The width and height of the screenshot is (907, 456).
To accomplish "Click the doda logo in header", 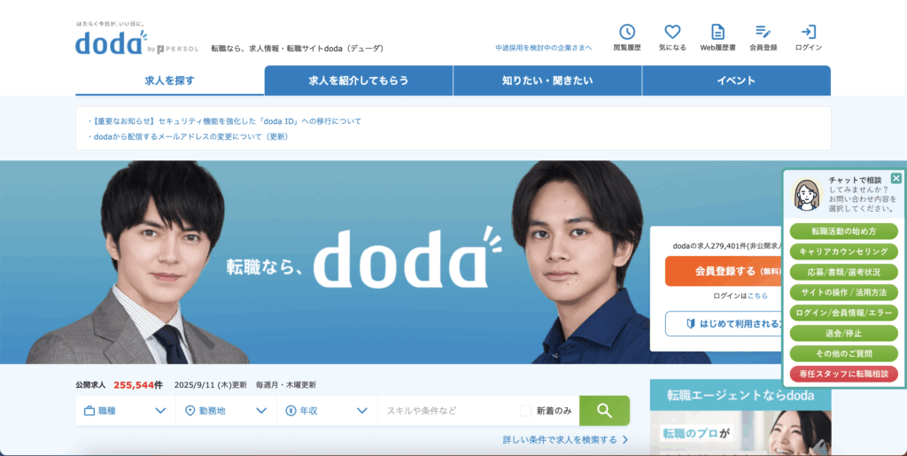I will (111, 42).
